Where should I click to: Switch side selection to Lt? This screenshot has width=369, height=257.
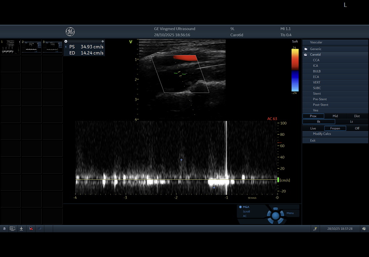pyautogui.click(x=351, y=122)
